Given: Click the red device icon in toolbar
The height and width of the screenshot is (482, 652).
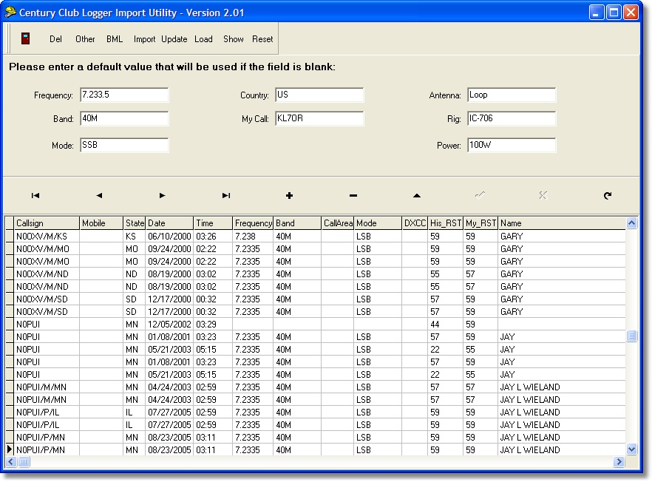Looking at the screenshot, I should (26, 39).
